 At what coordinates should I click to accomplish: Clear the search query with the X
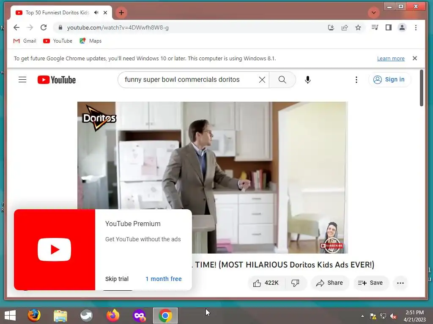(x=262, y=80)
